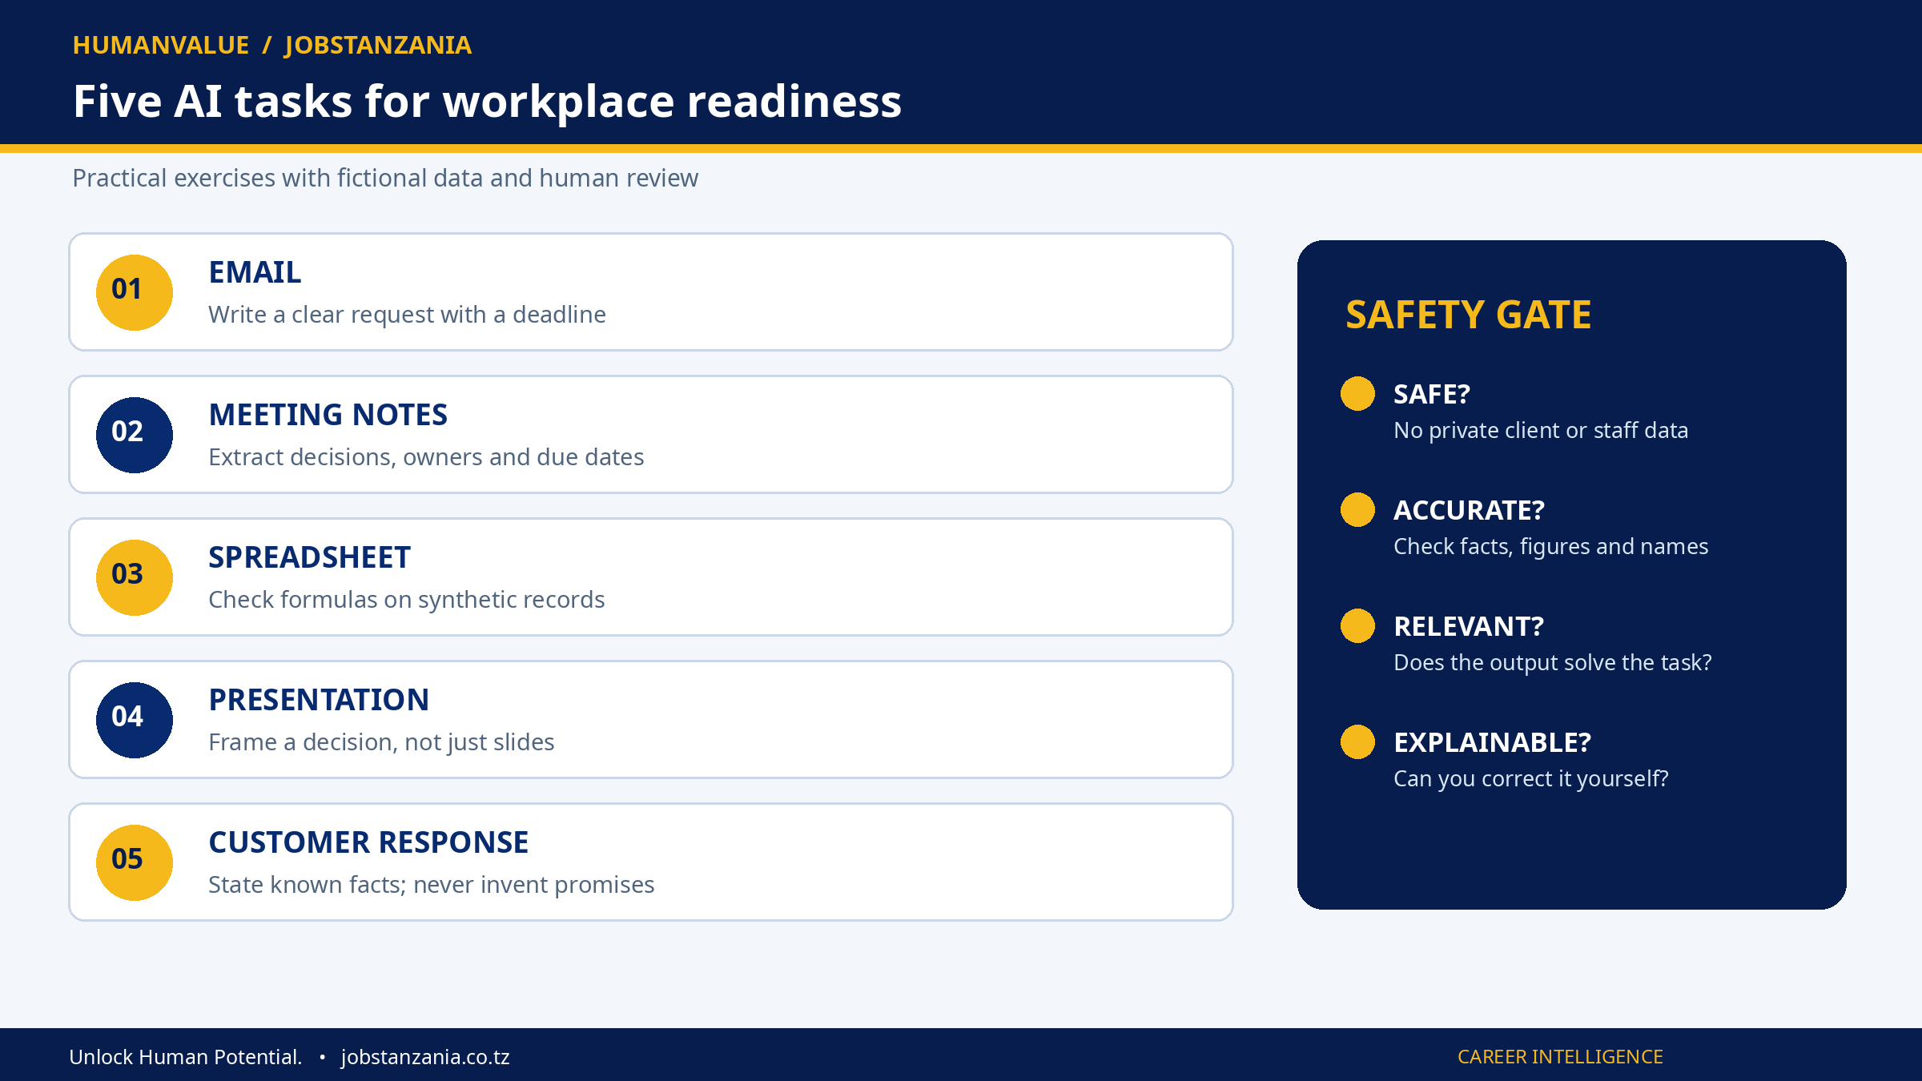Click the navy 04 circle badge

(x=135, y=720)
